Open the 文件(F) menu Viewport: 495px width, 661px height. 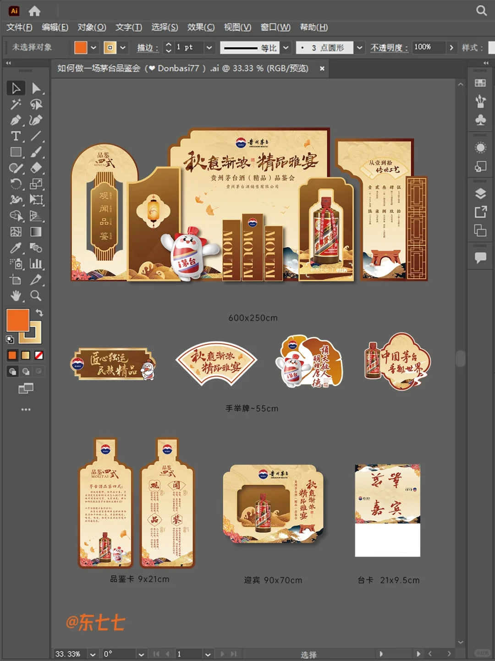(19, 27)
